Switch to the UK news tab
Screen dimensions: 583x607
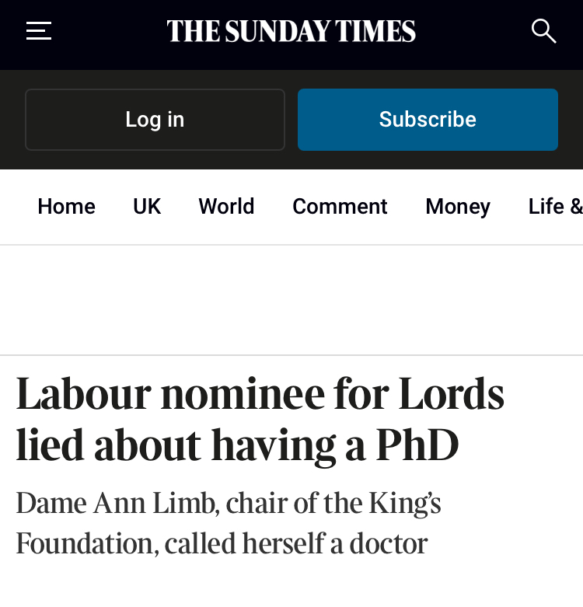click(147, 207)
